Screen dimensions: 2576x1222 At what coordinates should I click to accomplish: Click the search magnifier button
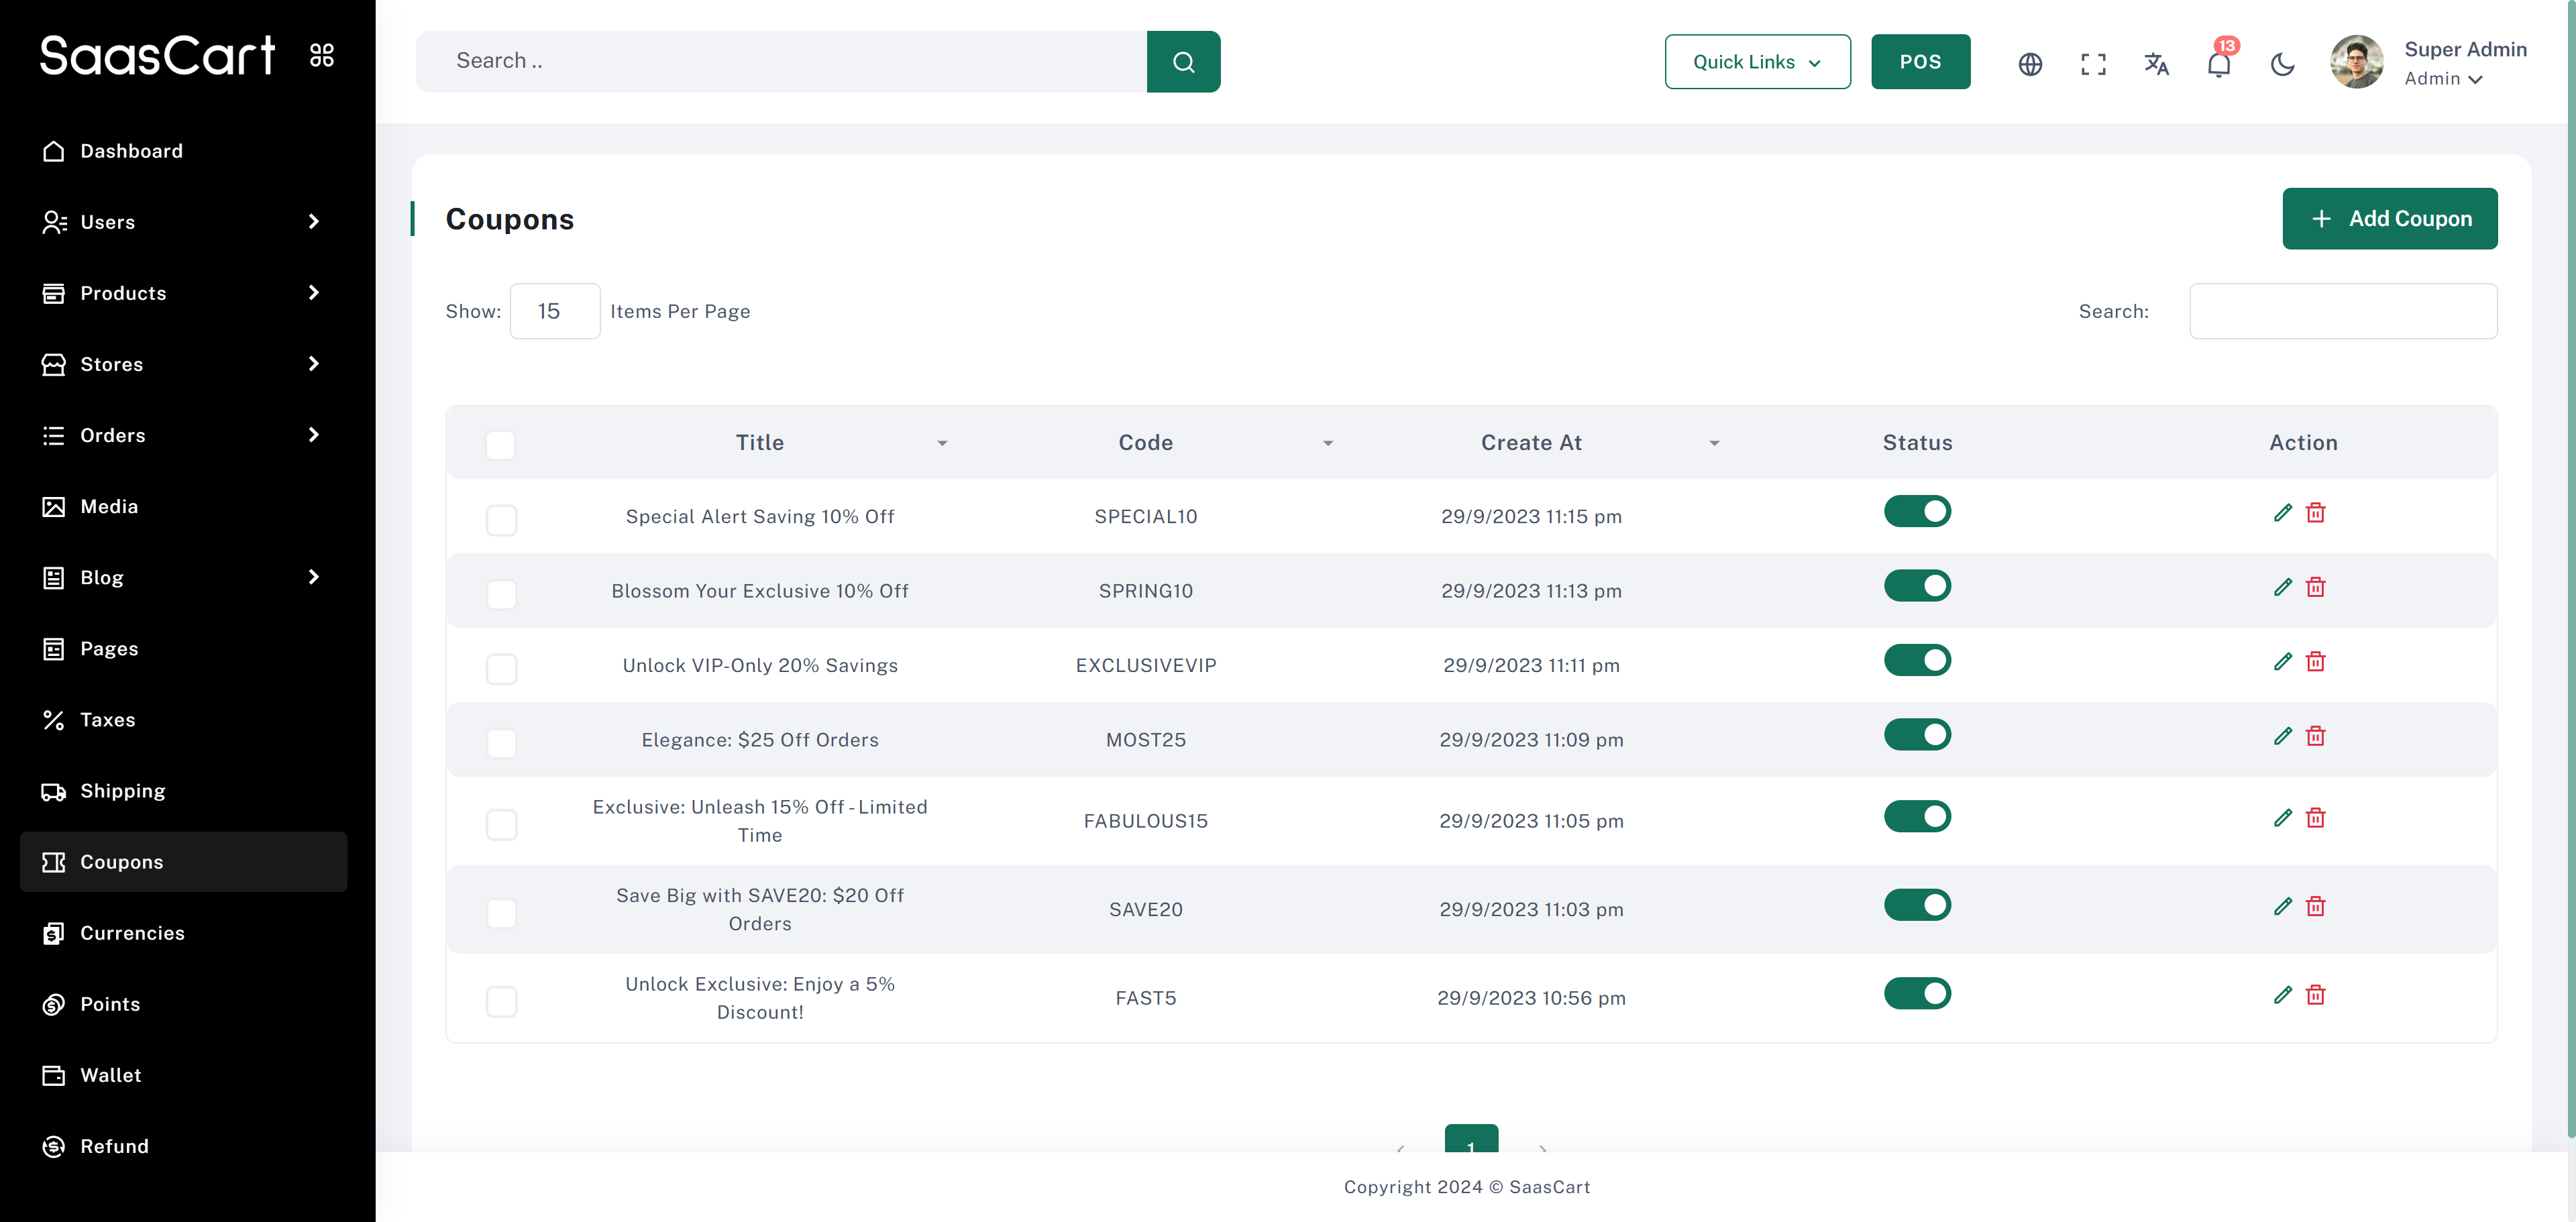(x=1183, y=62)
